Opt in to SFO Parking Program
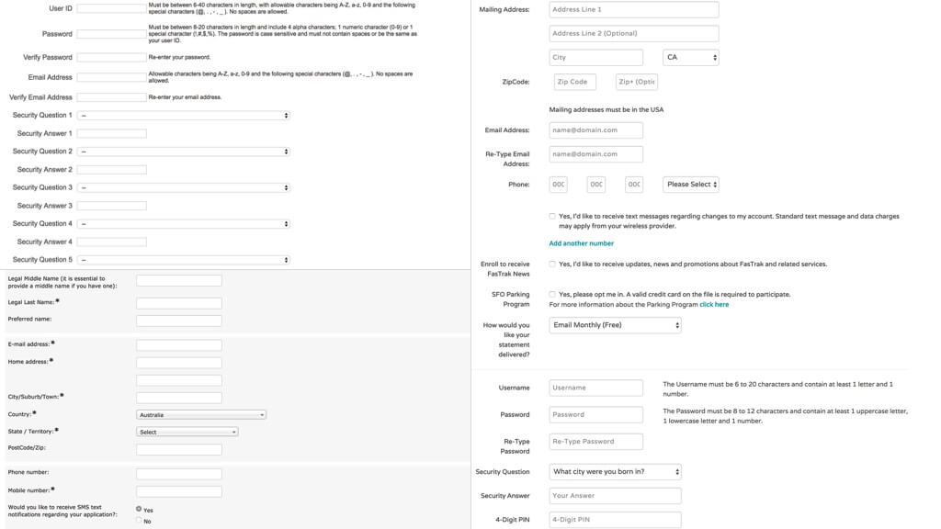This screenshot has height=529, width=941. (552, 295)
